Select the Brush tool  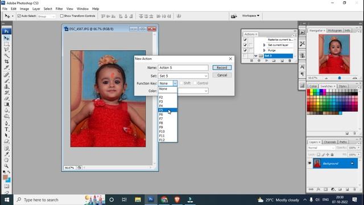[6, 81]
